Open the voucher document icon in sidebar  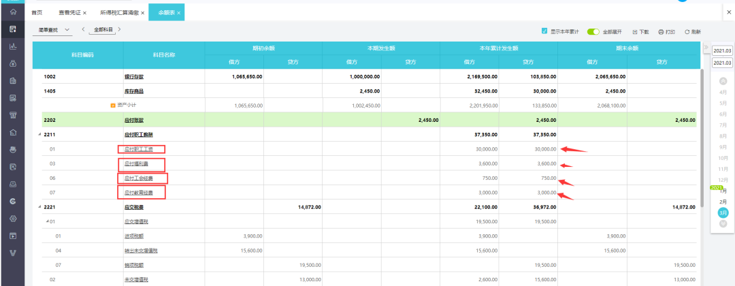pos(13,29)
